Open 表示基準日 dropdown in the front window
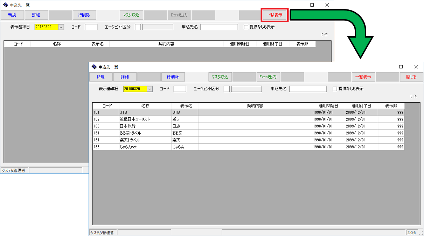This screenshot has height=236, width=424. click(x=150, y=89)
